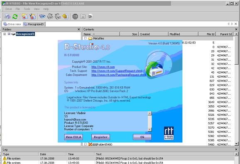Click the green Refresh arrows toolbar icon

15,16
